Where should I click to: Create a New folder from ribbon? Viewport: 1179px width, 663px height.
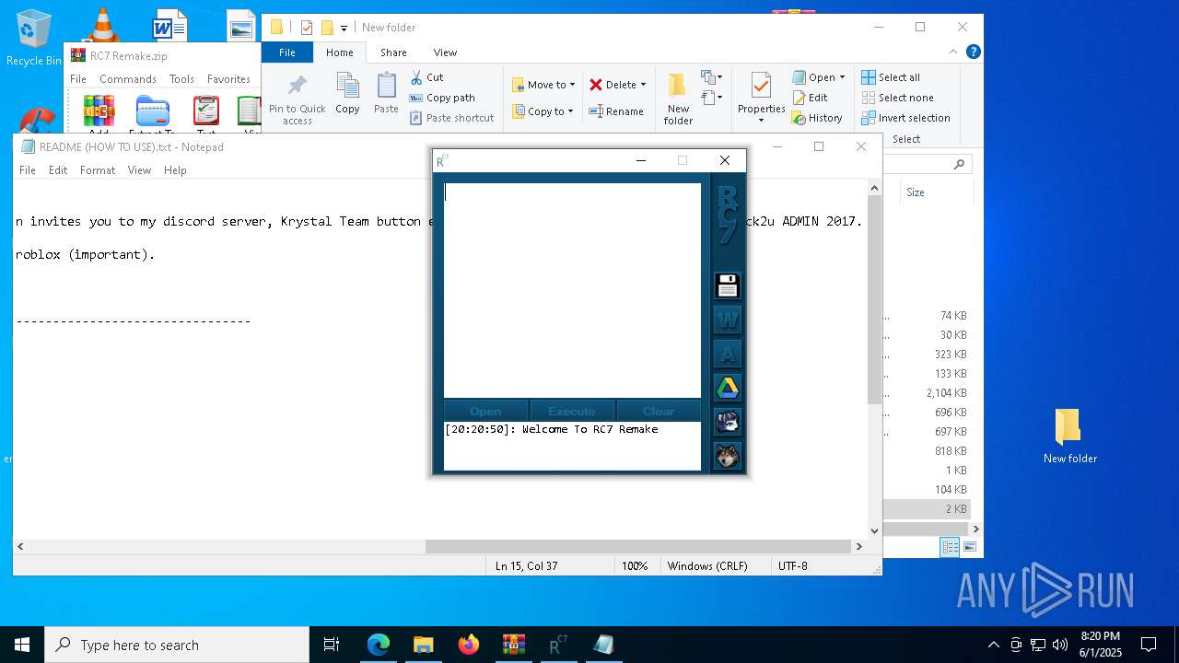pos(678,99)
